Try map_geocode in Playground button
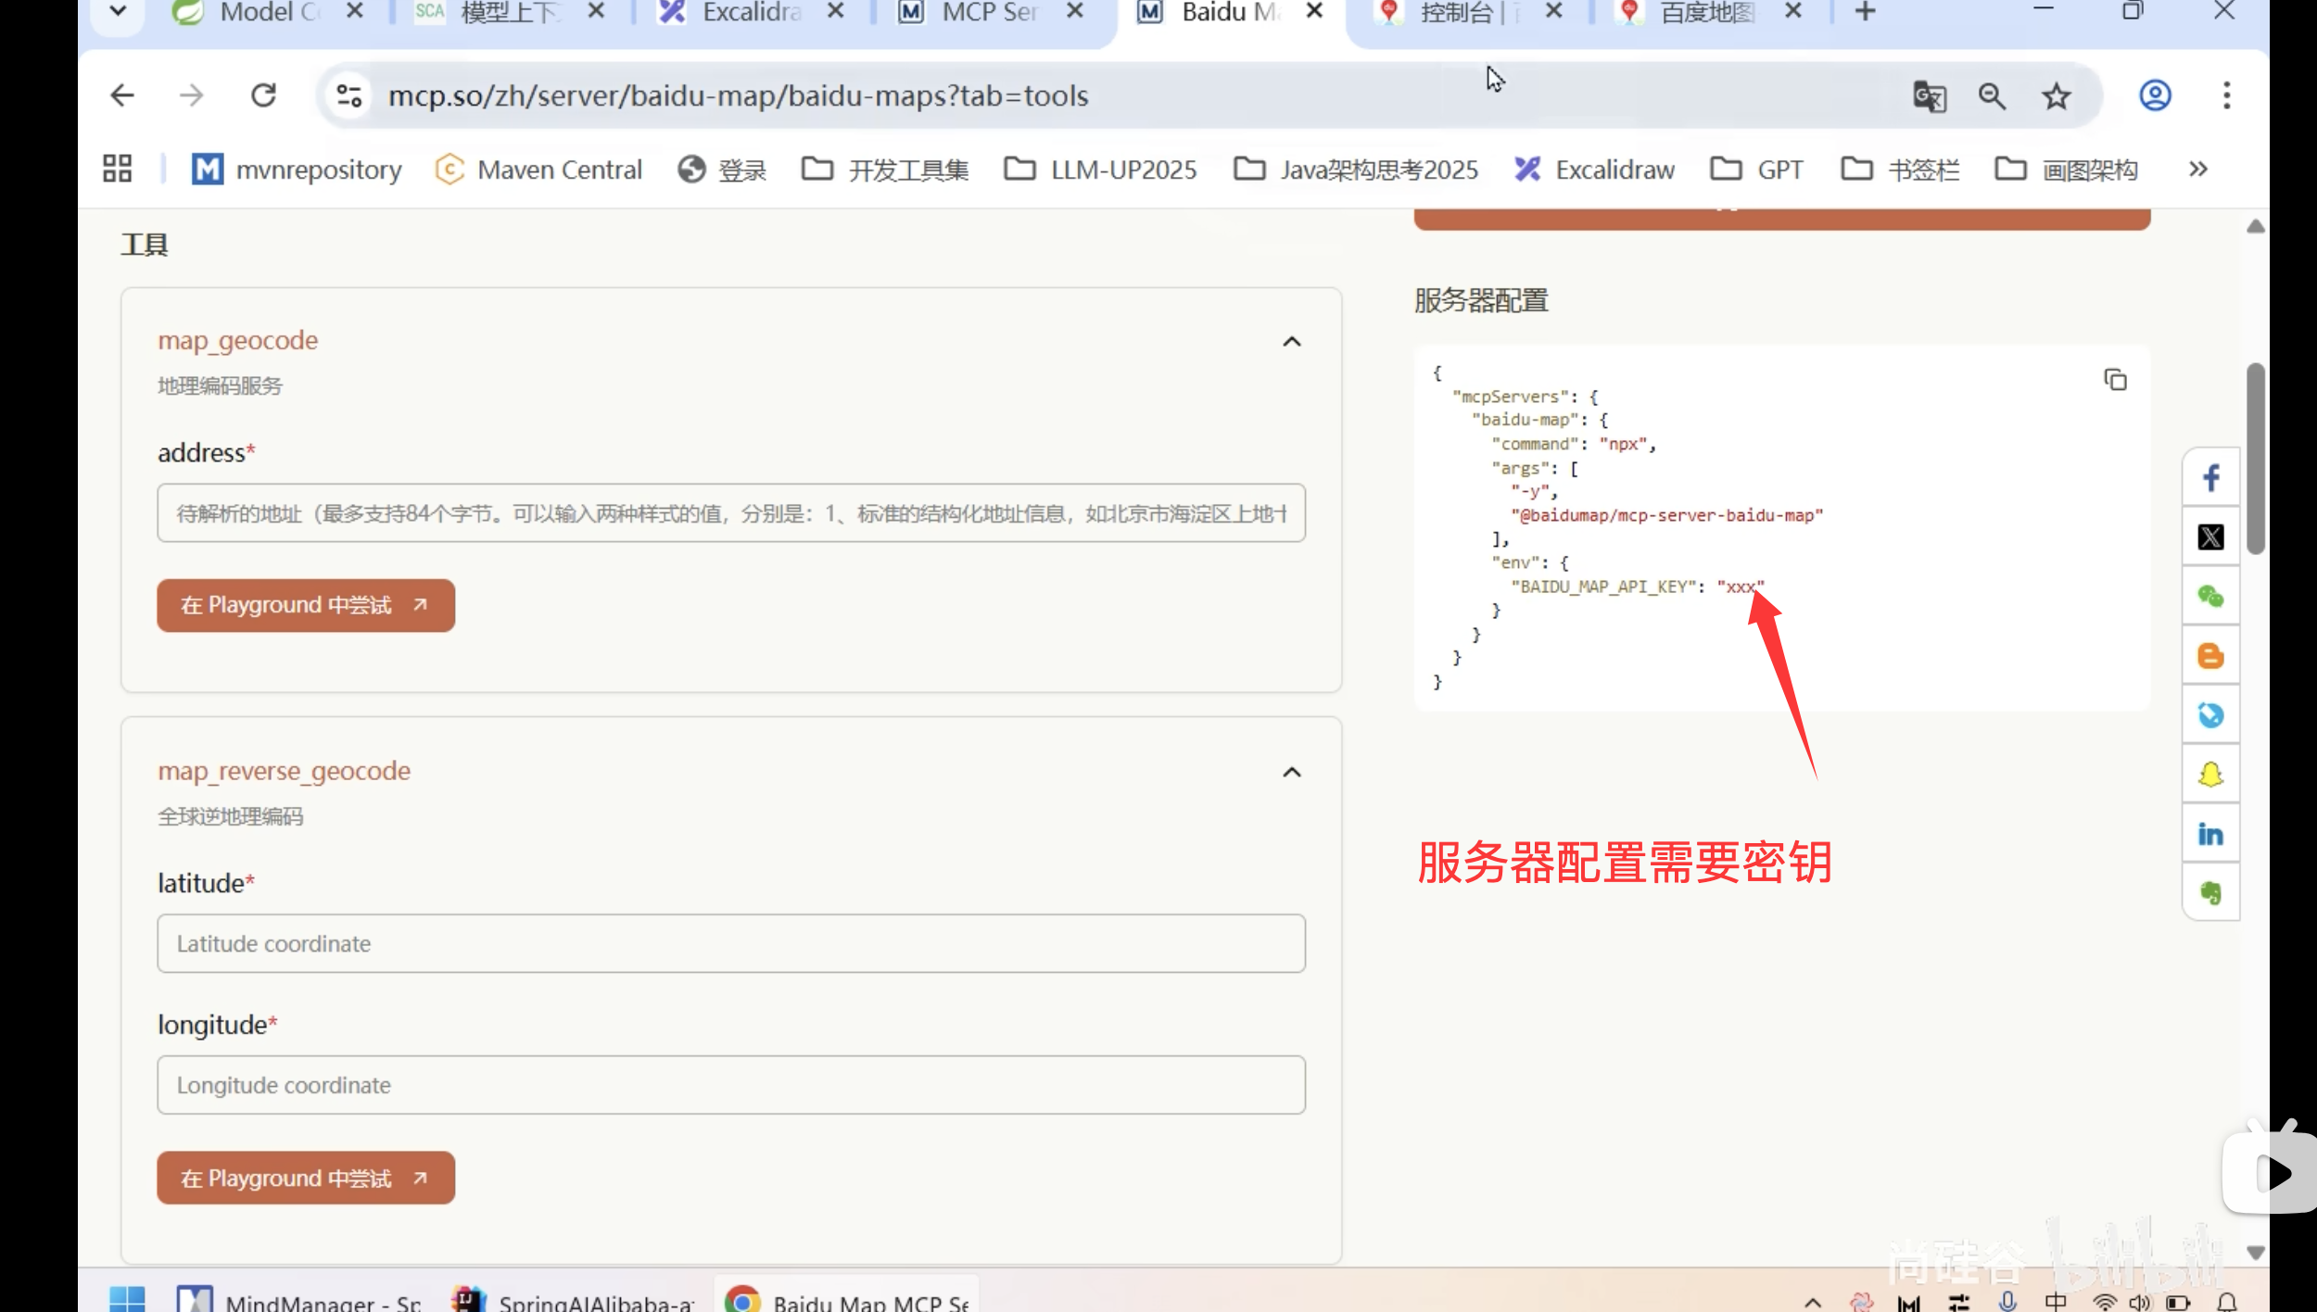The image size is (2317, 1312). pos(305,606)
